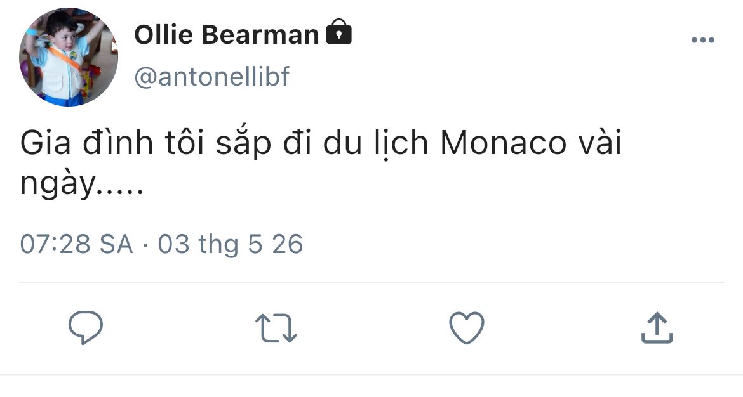
Task: Click the padlock icon beside the display name
Action: pyautogui.click(x=338, y=33)
